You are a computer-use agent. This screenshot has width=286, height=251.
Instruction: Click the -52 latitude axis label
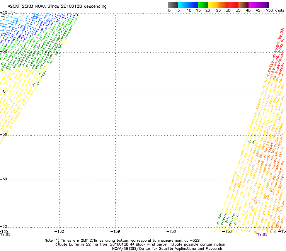tap(3, 51)
